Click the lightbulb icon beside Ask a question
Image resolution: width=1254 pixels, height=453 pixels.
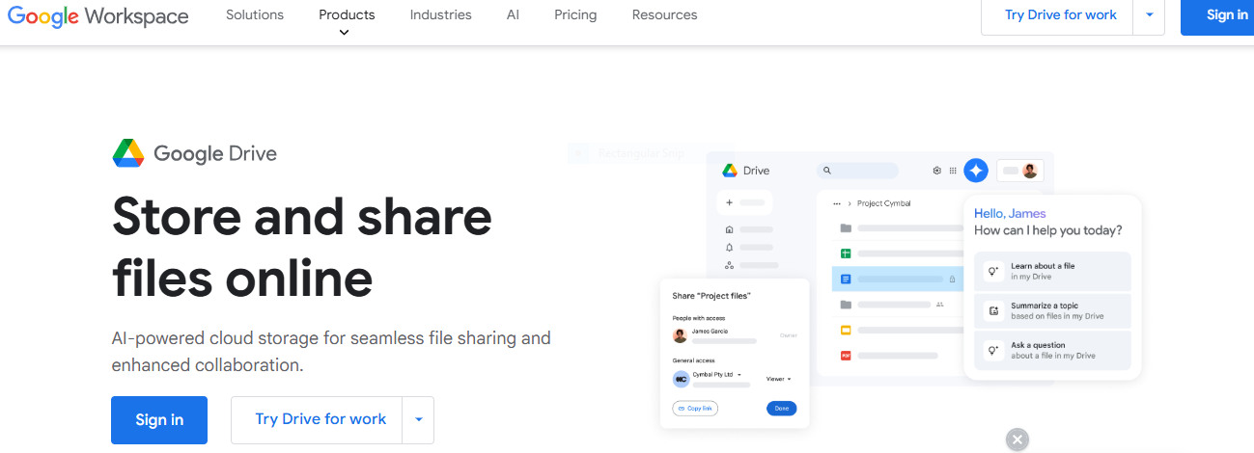[x=992, y=350]
